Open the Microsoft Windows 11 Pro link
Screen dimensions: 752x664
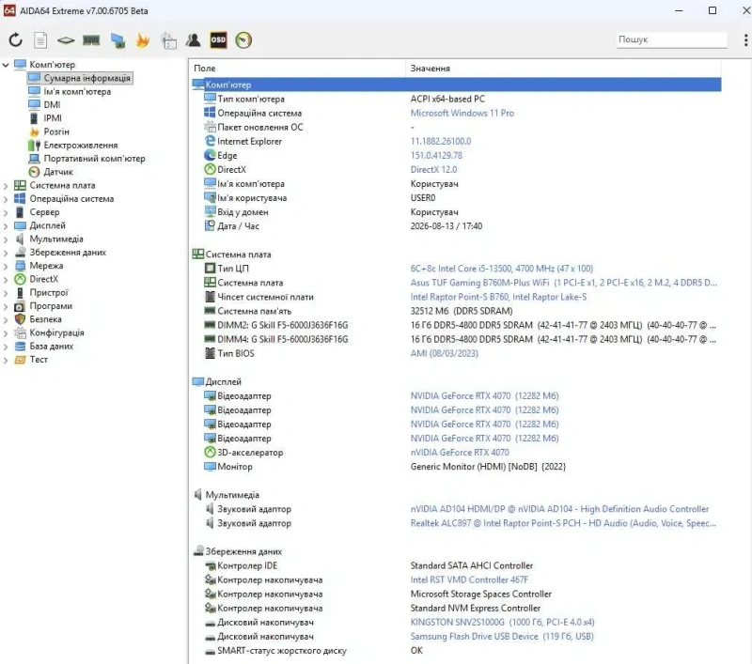[462, 113]
